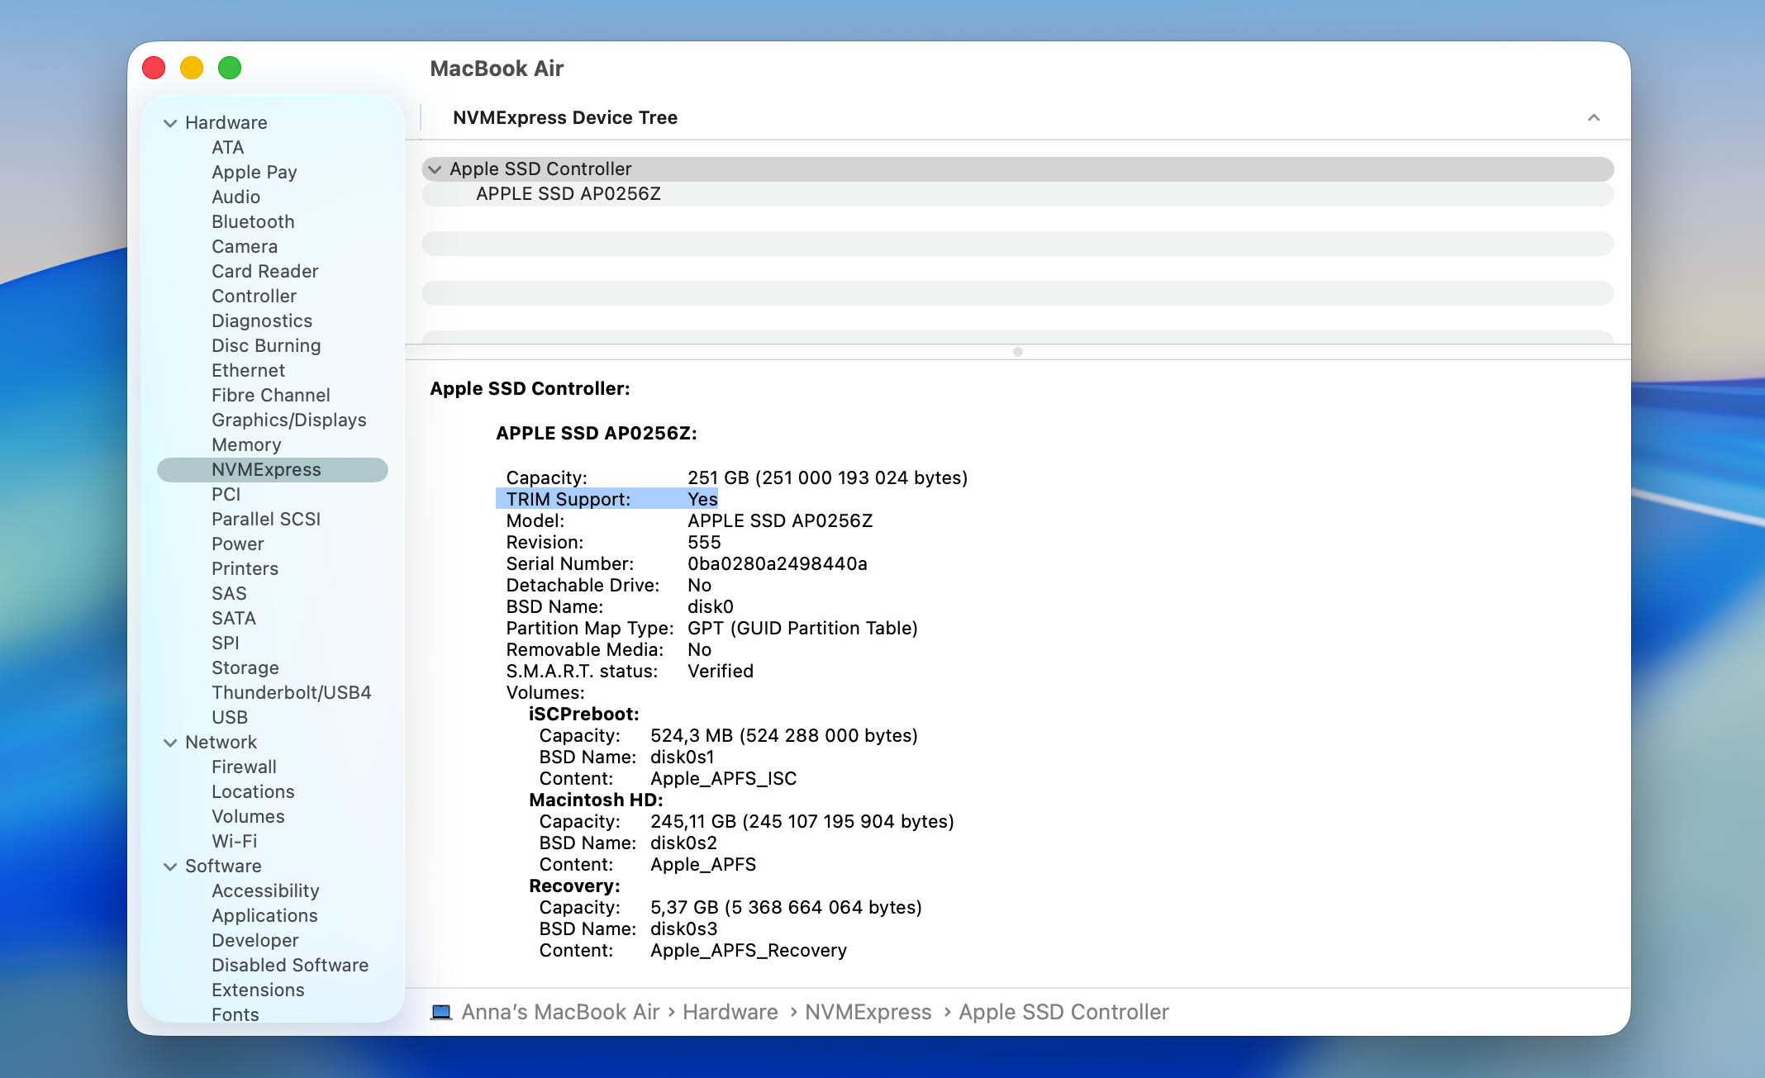Select Audio in the sidebar
The width and height of the screenshot is (1765, 1078).
pyautogui.click(x=235, y=197)
